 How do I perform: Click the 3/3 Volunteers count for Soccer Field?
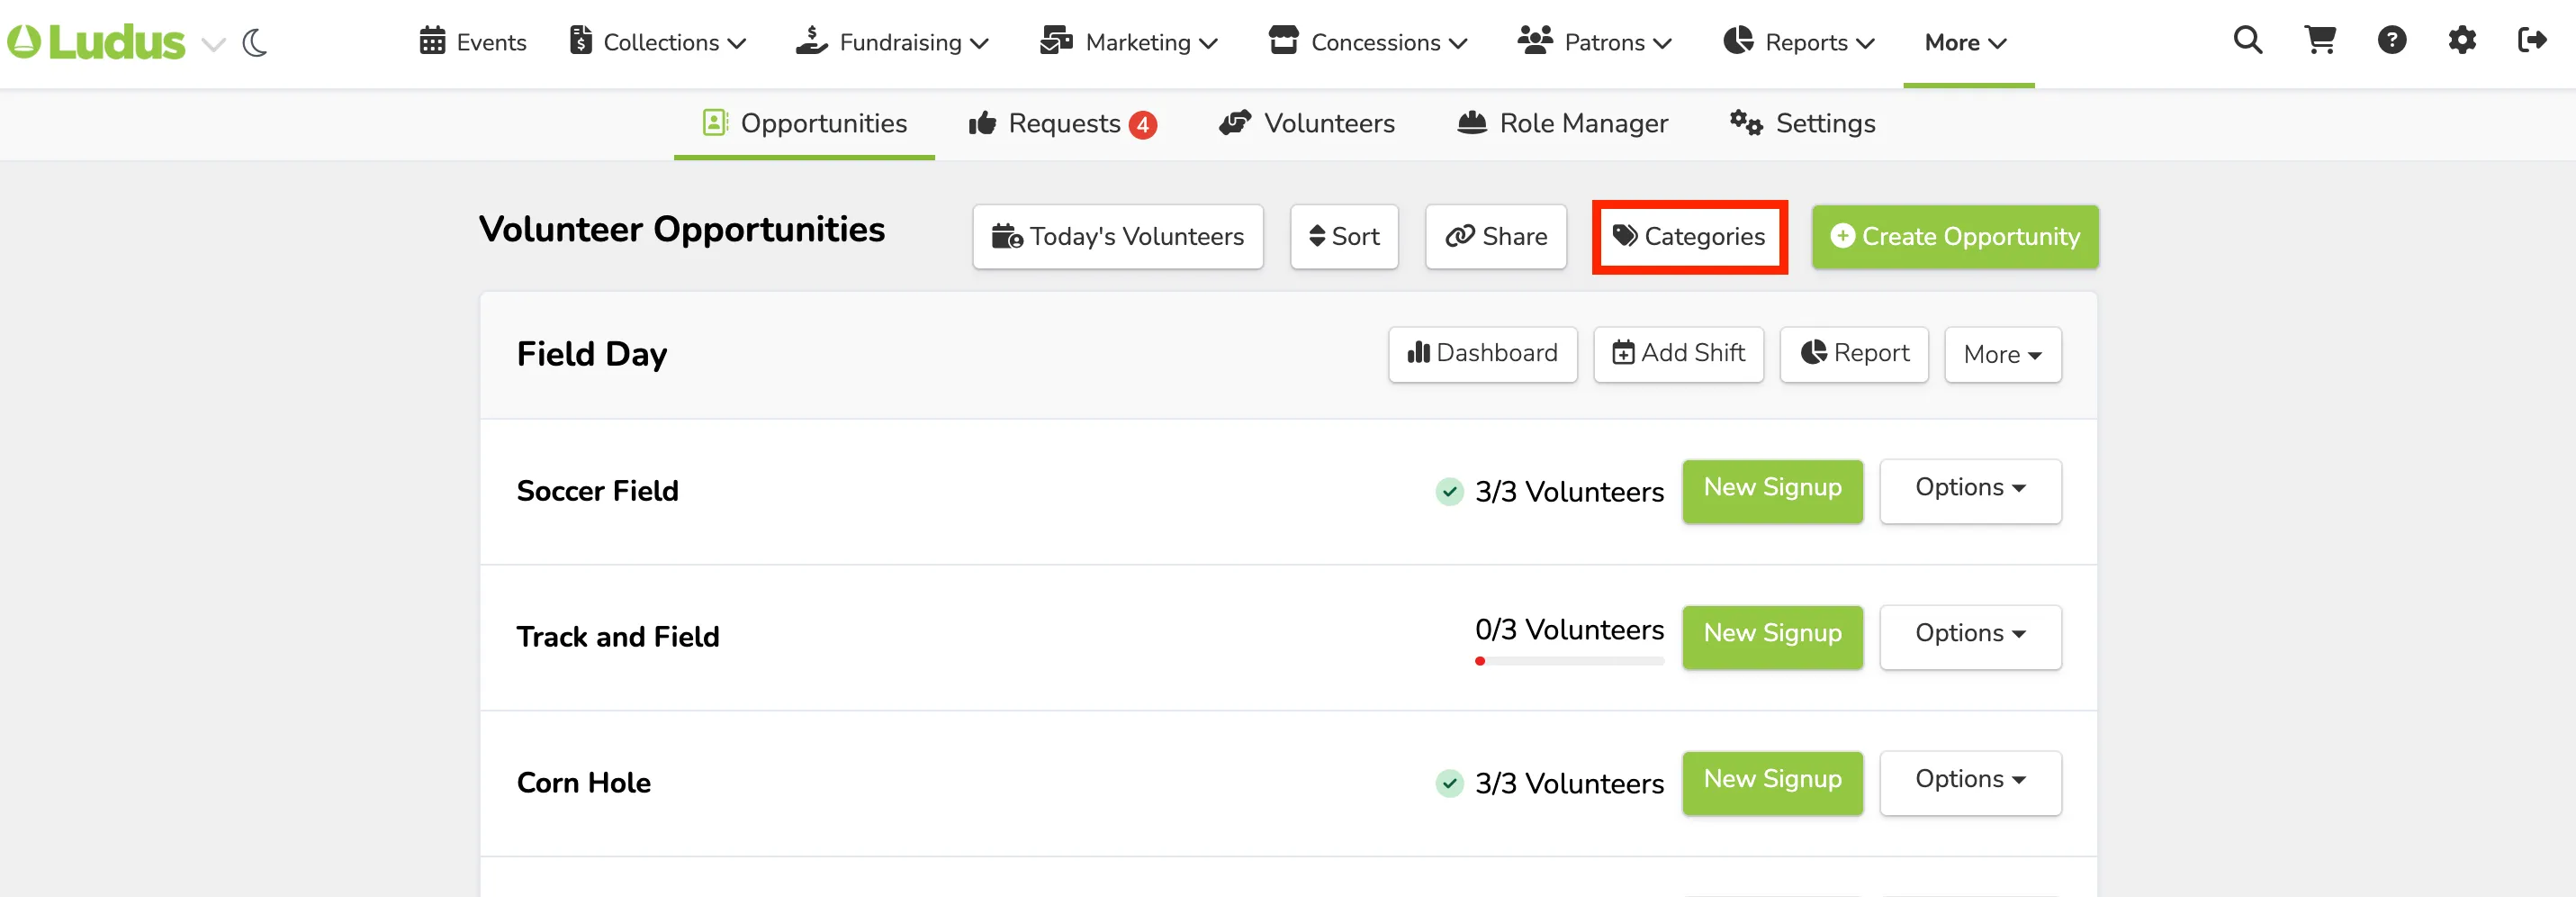pyautogui.click(x=1569, y=492)
